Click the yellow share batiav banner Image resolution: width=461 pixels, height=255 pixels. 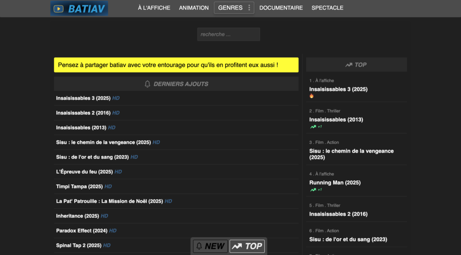(x=176, y=65)
